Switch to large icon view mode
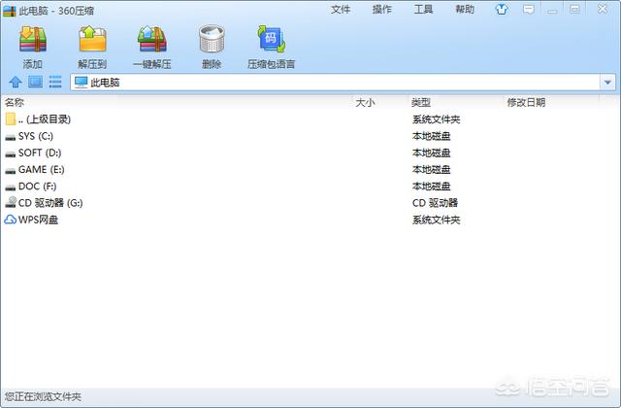 tap(35, 82)
